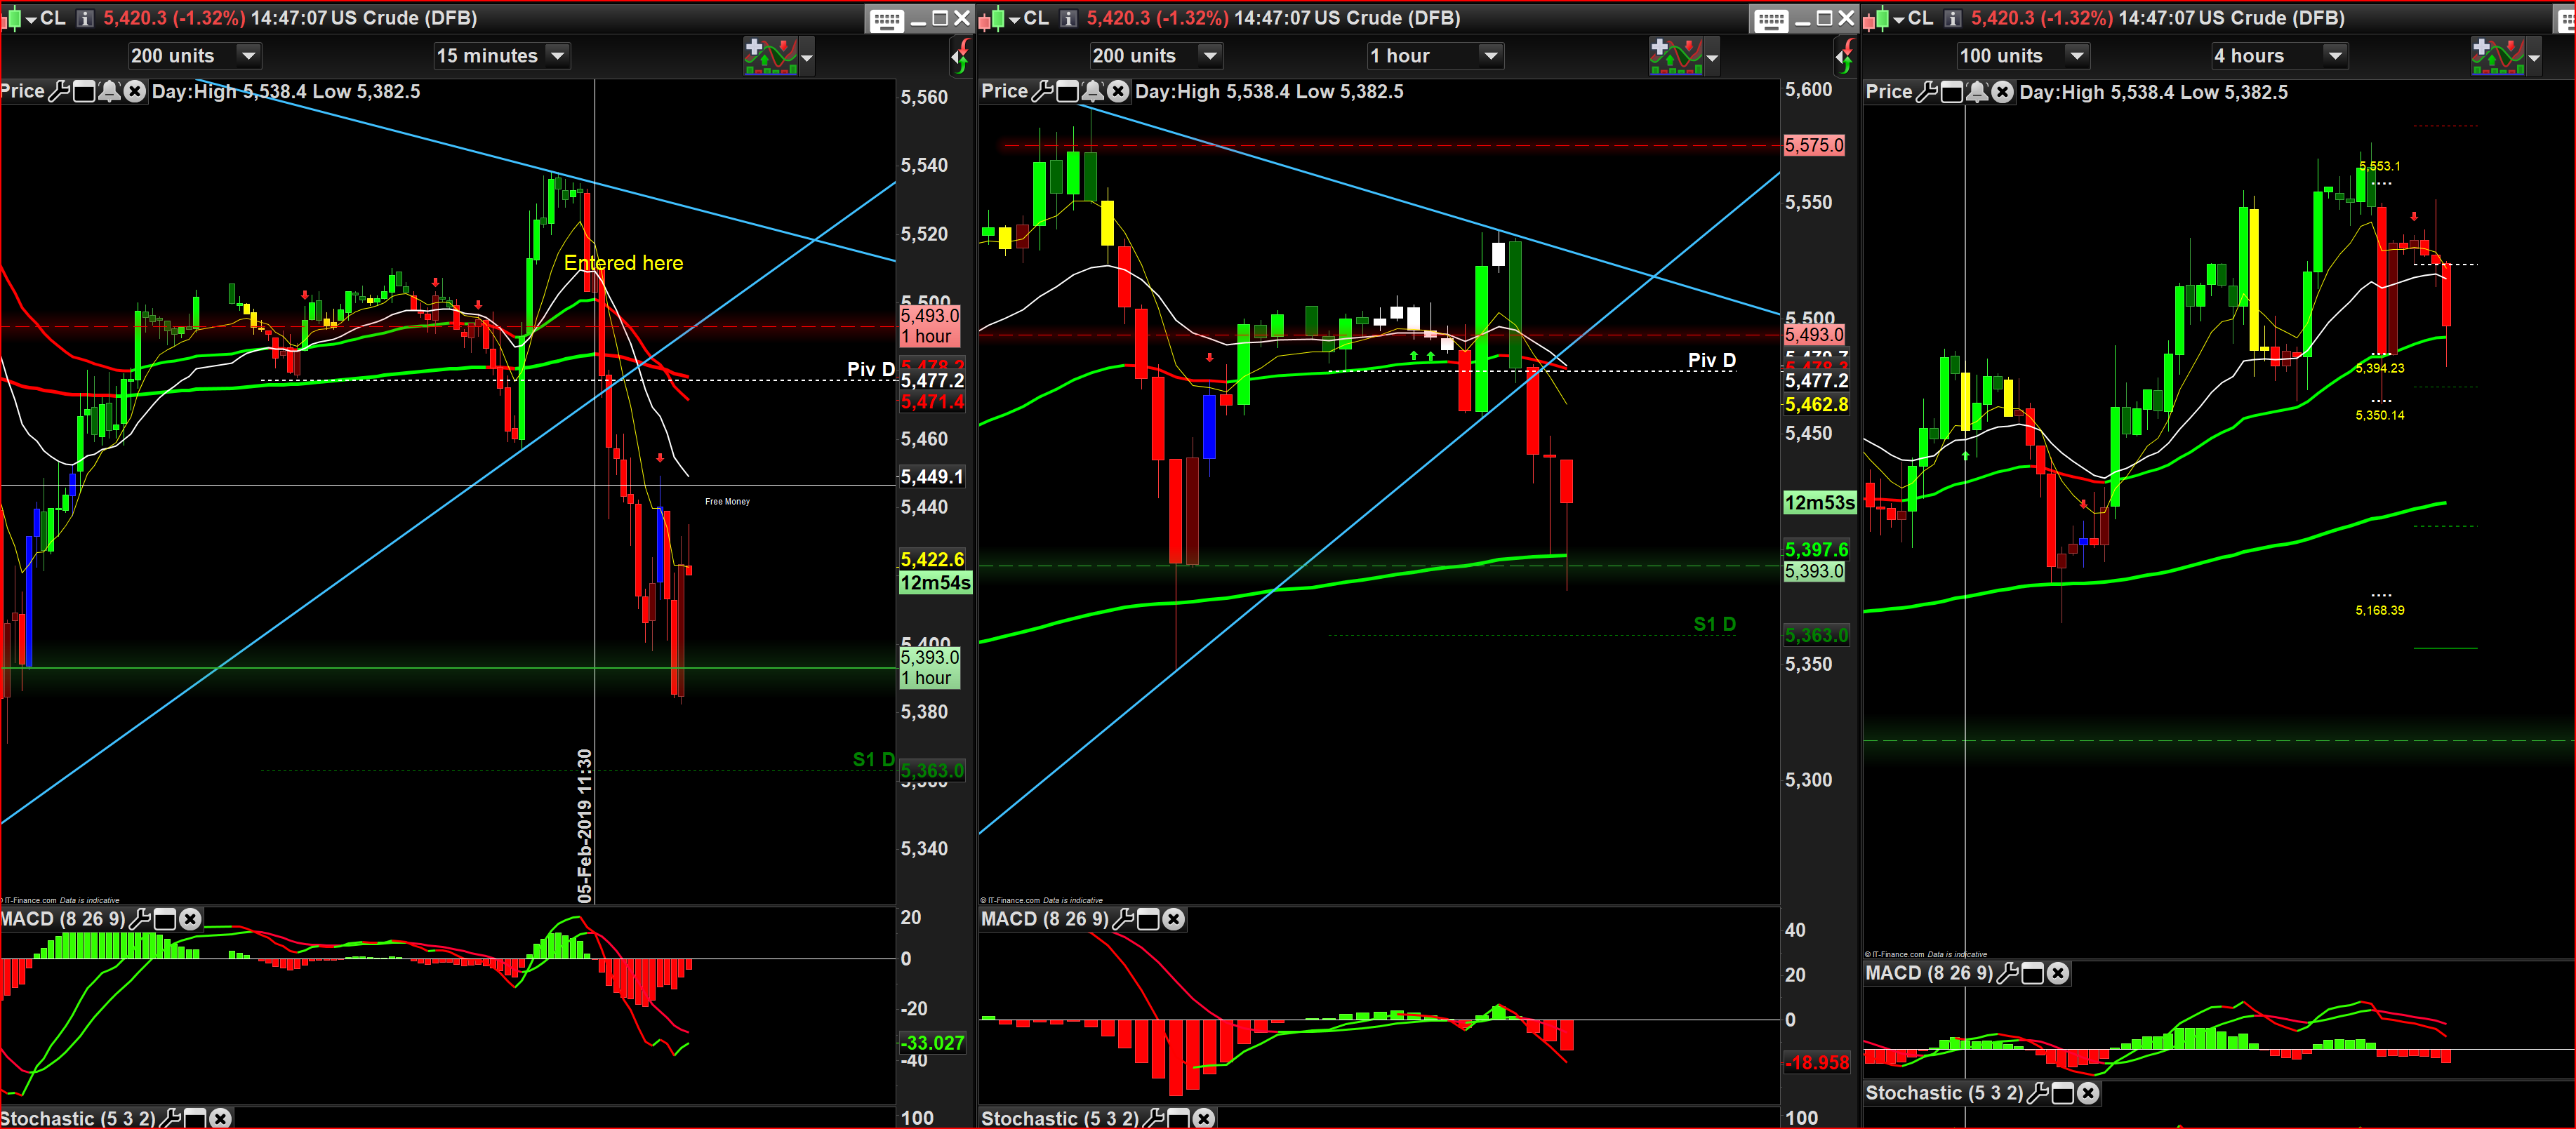Expand the 15 minutes timeframe dropdown

coord(558,56)
